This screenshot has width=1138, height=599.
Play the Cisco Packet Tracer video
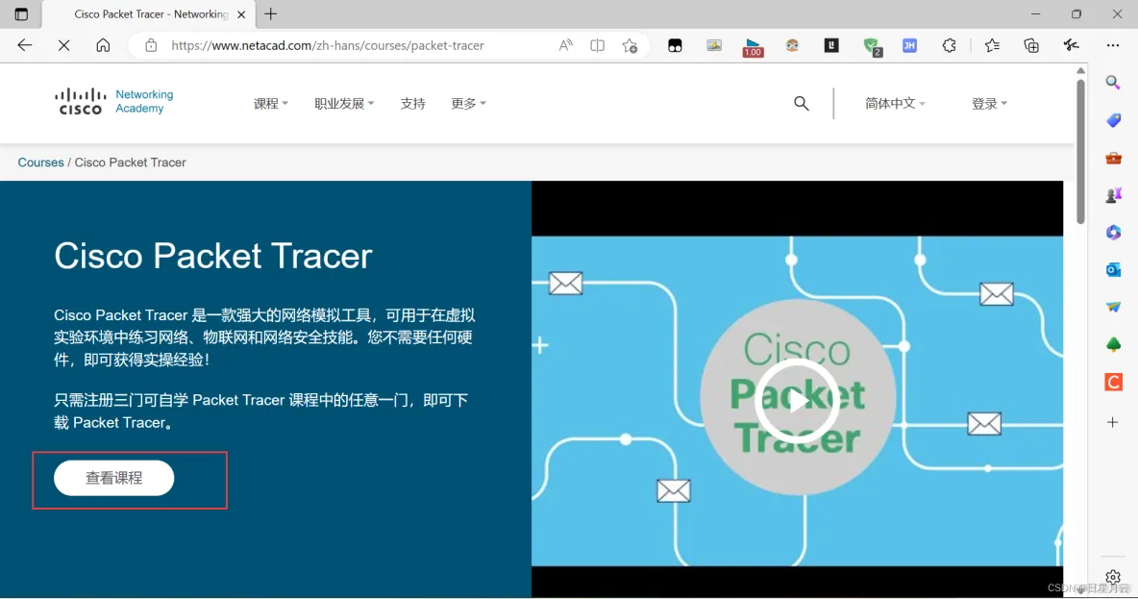pos(797,401)
